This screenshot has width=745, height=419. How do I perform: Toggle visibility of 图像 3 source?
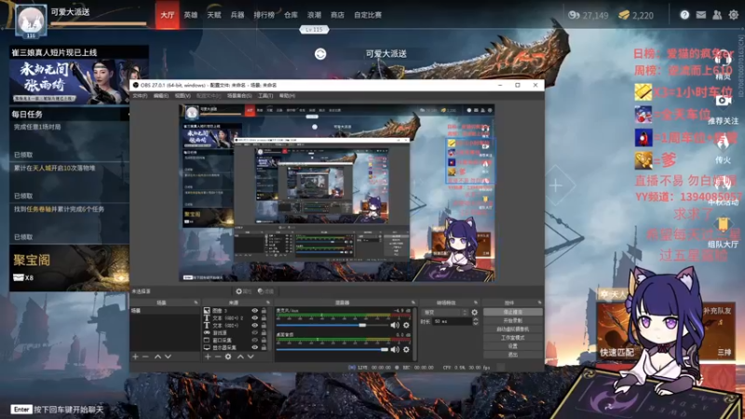[254, 311]
